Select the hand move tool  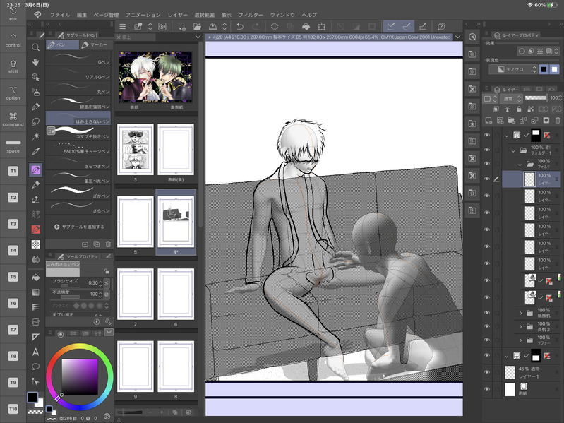[x=35, y=62]
